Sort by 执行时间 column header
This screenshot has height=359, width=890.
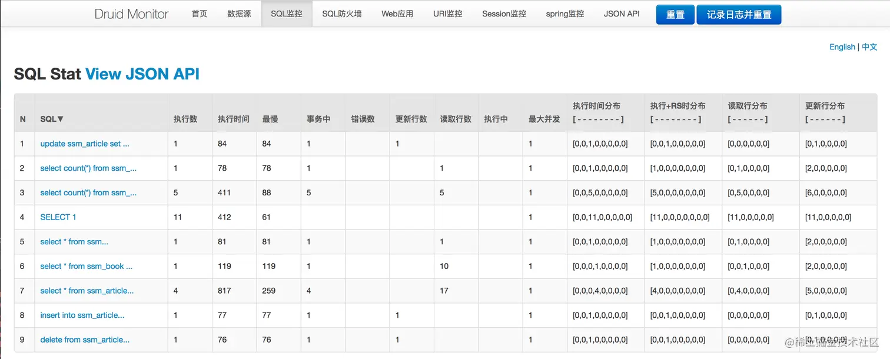coord(234,119)
